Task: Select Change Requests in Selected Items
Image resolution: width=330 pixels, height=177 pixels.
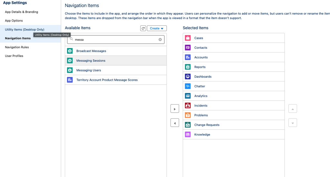Action: 234,125
